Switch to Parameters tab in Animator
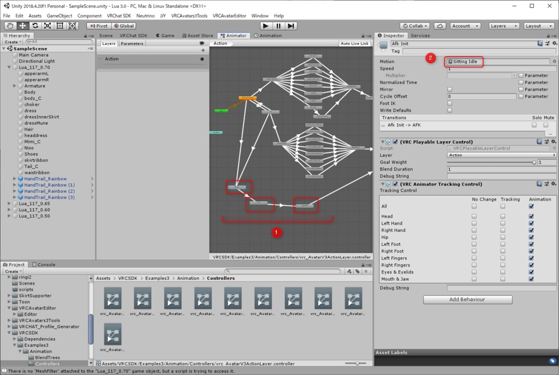This screenshot has width=559, height=375. tap(132, 44)
